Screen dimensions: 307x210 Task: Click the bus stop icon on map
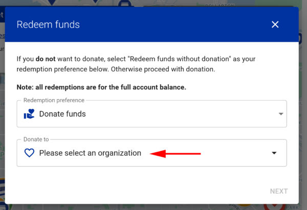[x=124, y=3]
